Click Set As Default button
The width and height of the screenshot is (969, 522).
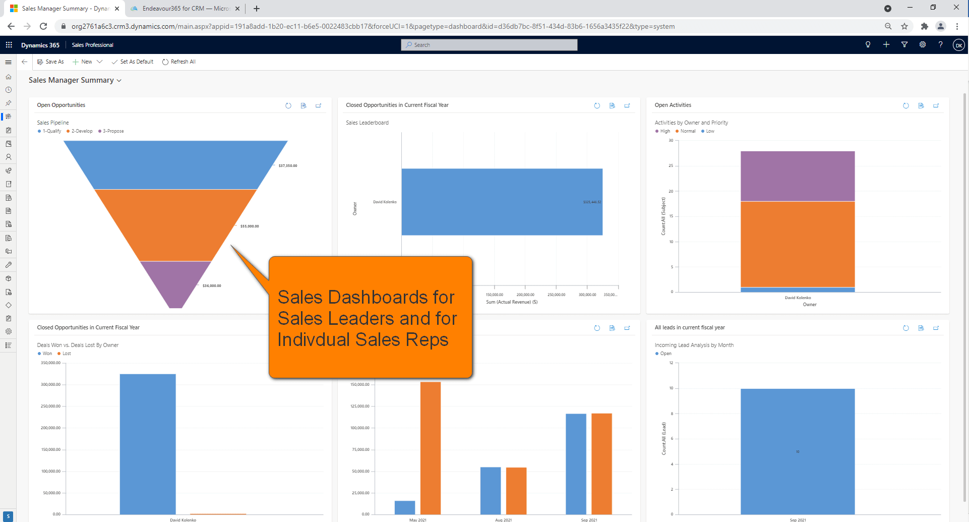[133, 62]
